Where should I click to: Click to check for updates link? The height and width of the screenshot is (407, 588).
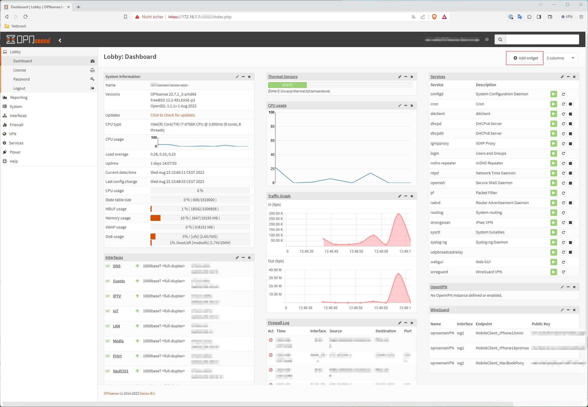[x=173, y=115]
